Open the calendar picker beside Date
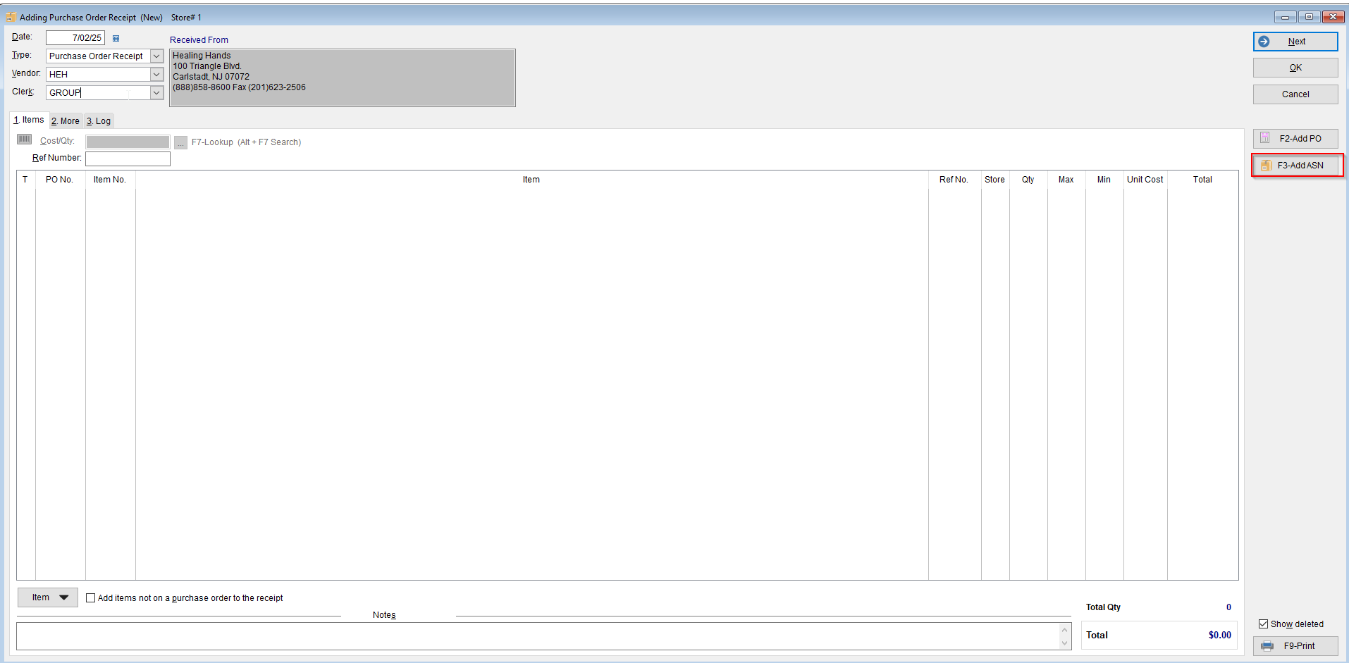This screenshot has height=663, width=1349. pyautogui.click(x=116, y=38)
